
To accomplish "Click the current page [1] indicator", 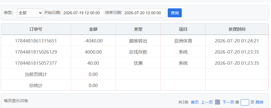I will 218,102.
